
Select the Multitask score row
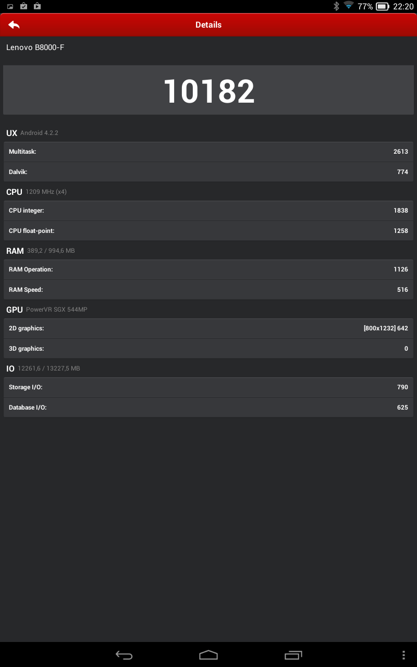208,152
